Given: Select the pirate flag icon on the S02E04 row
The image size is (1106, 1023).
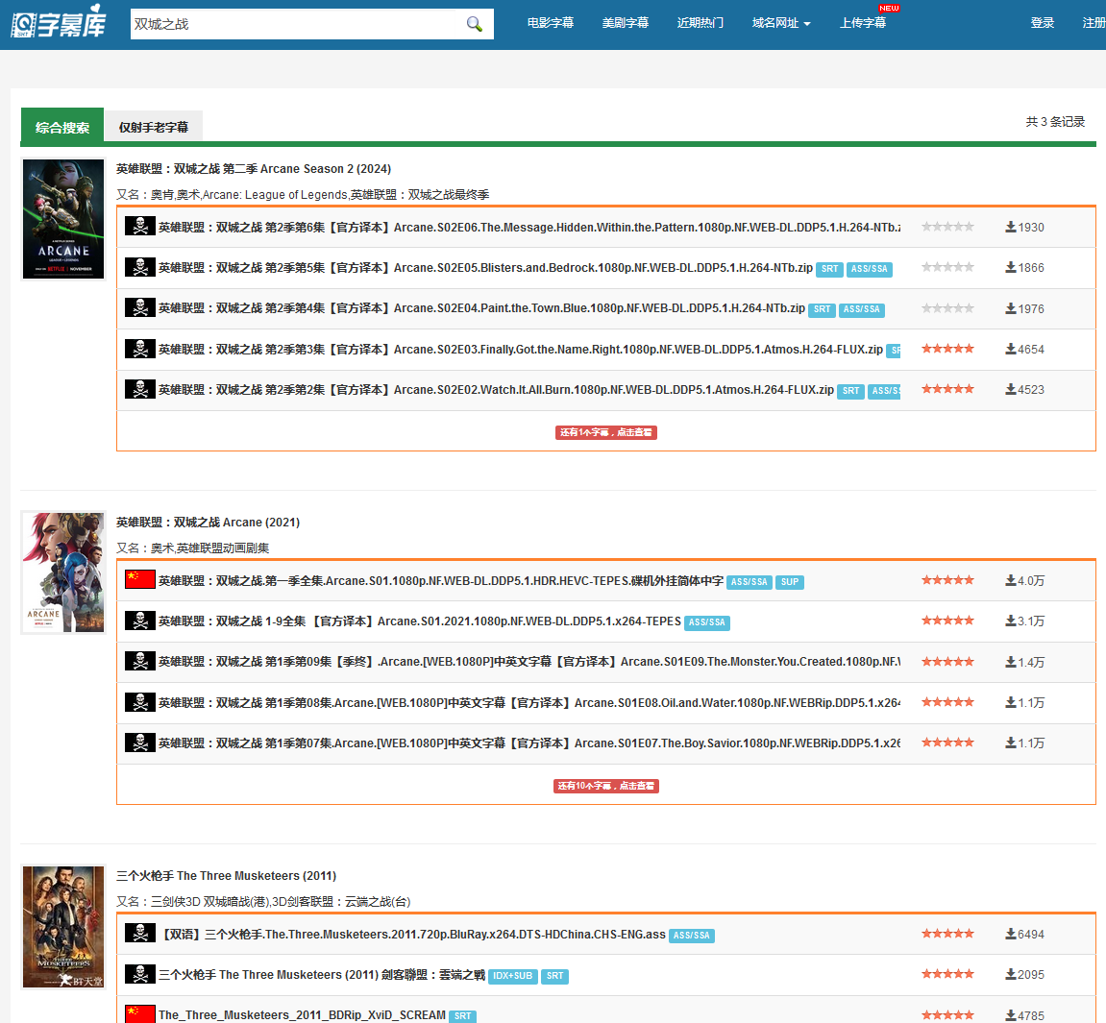Looking at the screenshot, I should click(x=140, y=308).
